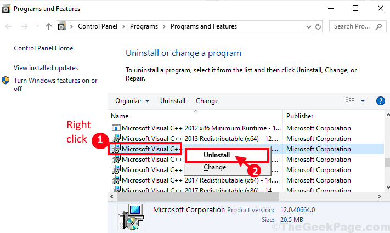The image size is (390, 233).
Task: Click the horizontal scrollbar thumb
Action: tap(197, 197)
